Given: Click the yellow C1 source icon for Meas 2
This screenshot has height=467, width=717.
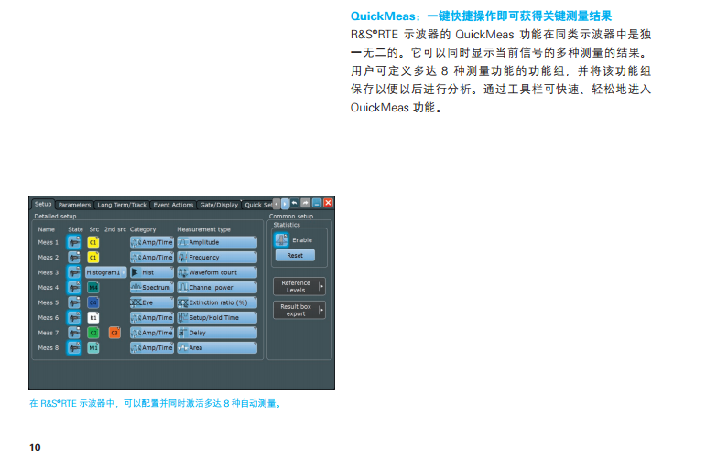Looking at the screenshot, I should 92,258.
